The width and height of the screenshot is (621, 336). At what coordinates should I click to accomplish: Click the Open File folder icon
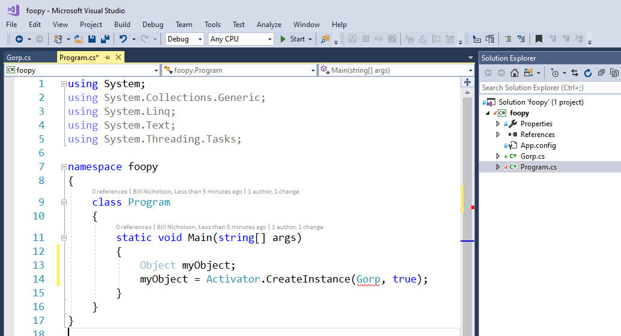(x=79, y=39)
